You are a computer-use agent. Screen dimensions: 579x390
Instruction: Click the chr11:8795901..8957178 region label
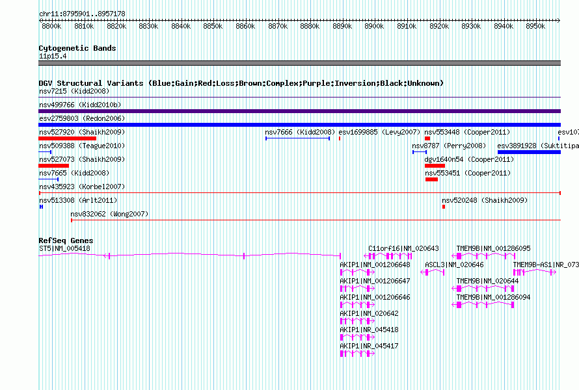82,14
